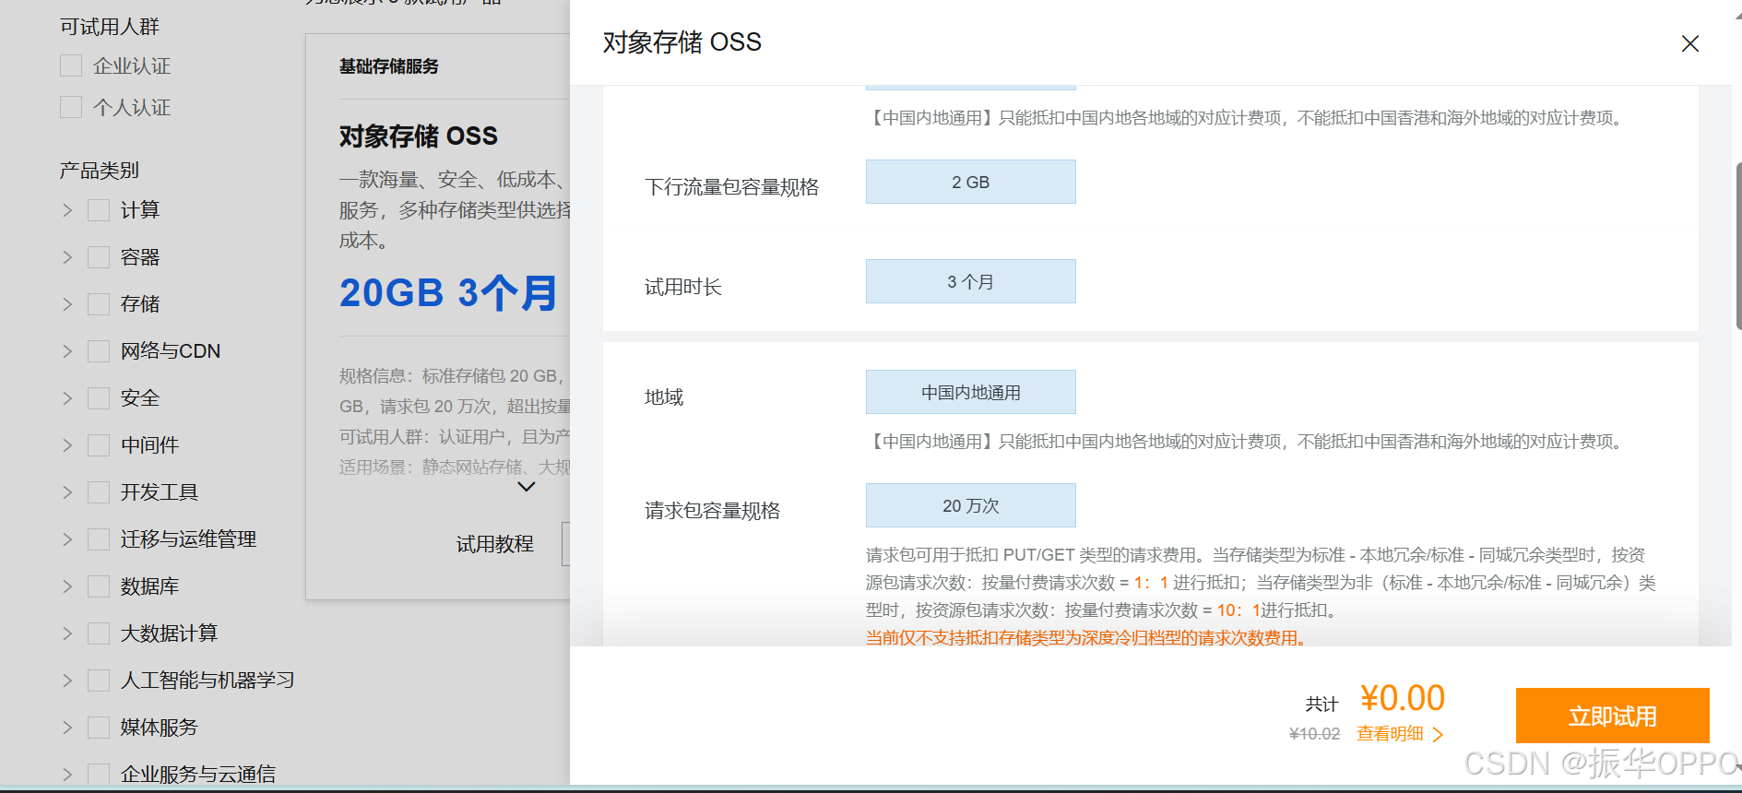
Task: Select the 中国内地通用 region option
Action: pos(970,392)
